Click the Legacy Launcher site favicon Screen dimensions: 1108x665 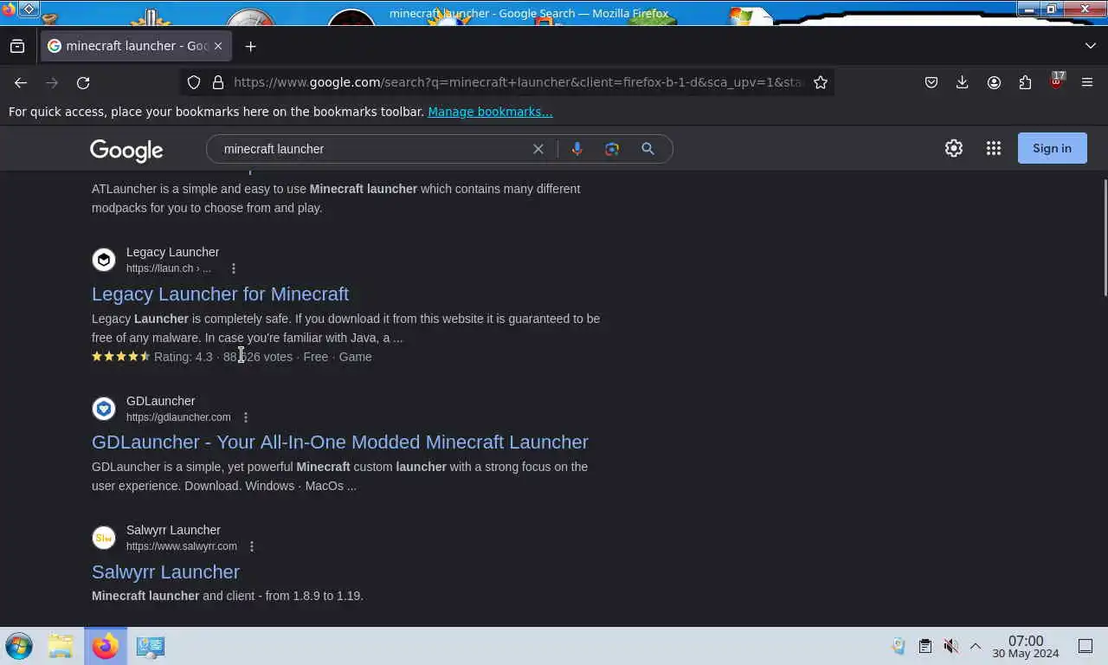point(104,260)
